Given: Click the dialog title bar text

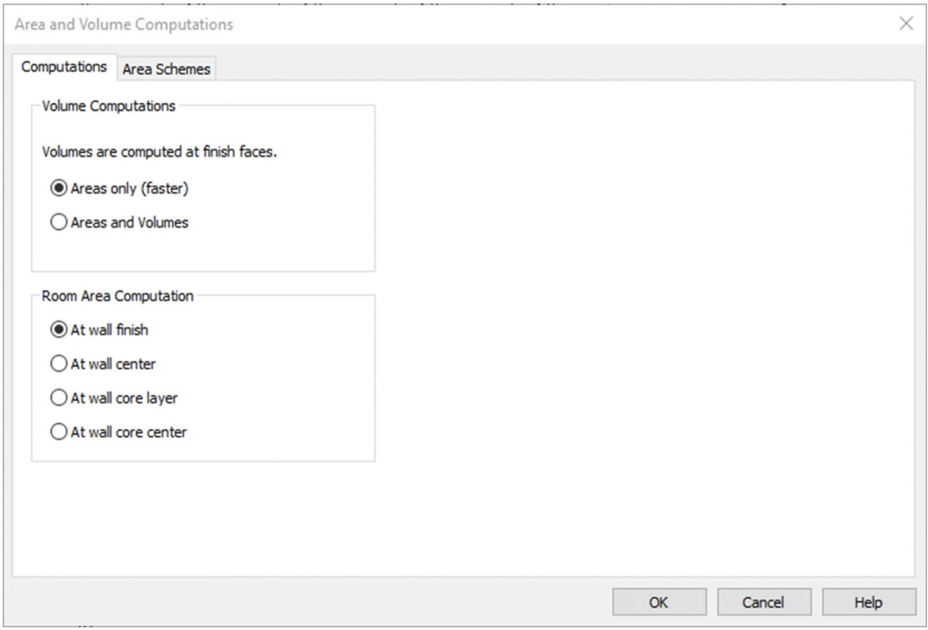Looking at the screenshot, I should [124, 25].
